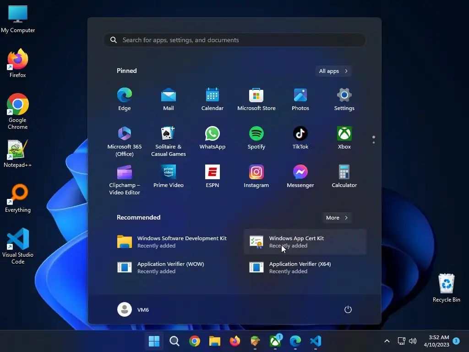
Task: Click the Windows Start button on taskbar
Action: tap(154, 341)
